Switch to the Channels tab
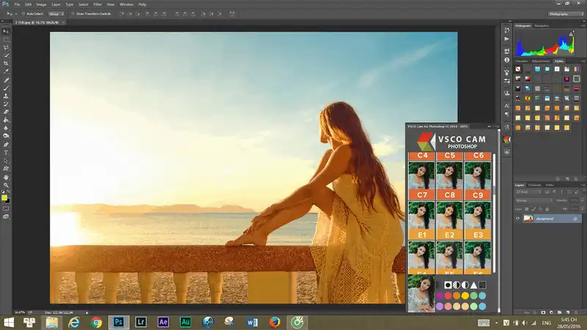Image resolution: width=587 pixels, height=330 pixels. coord(535,185)
